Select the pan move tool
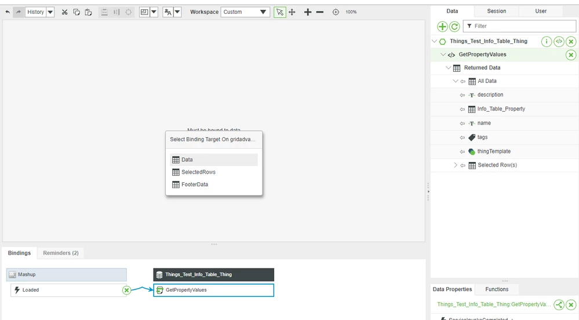Screen dimensions: 579x320 tap(292, 12)
